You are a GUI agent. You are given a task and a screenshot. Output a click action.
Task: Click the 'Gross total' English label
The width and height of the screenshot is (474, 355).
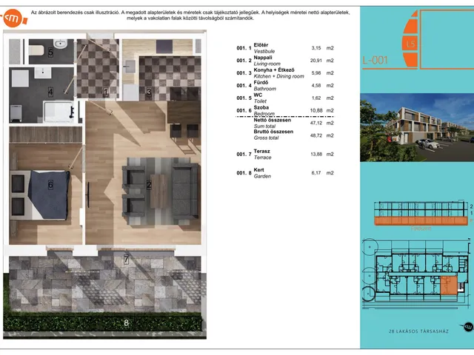[x=266, y=138]
